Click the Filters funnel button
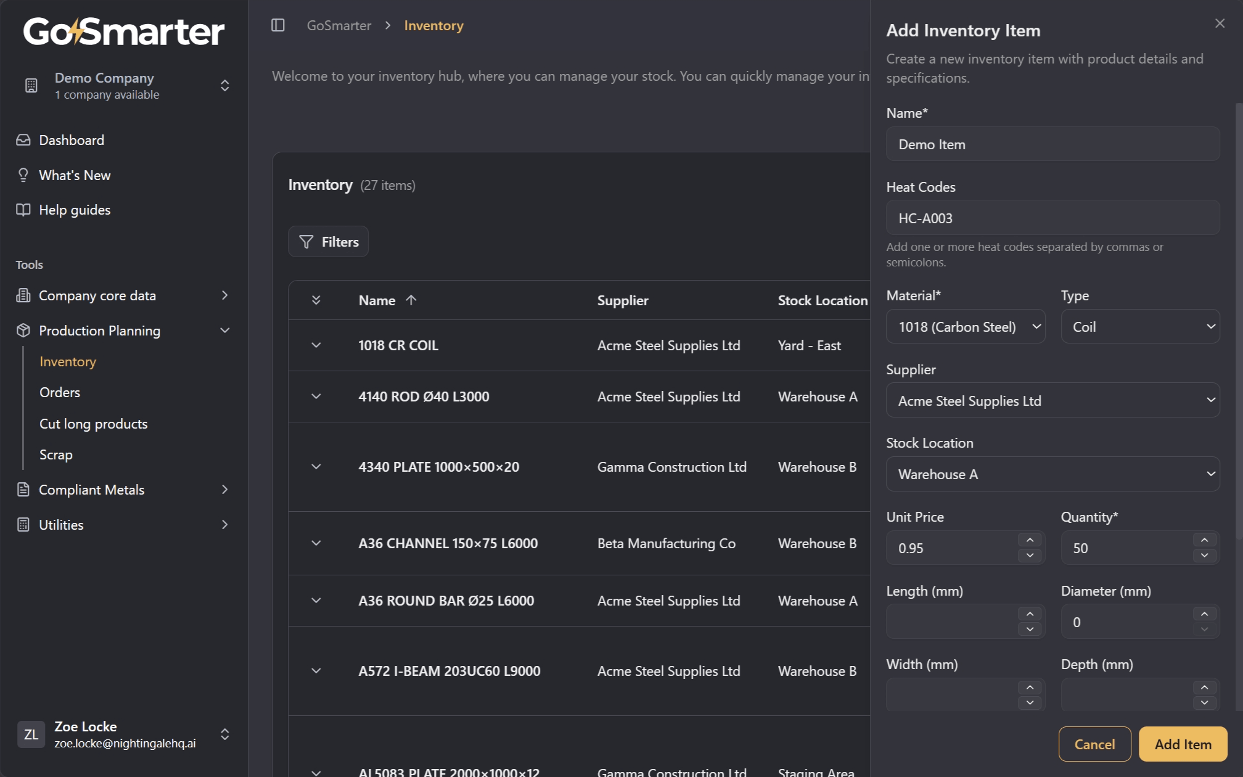1243x777 pixels. (x=329, y=242)
